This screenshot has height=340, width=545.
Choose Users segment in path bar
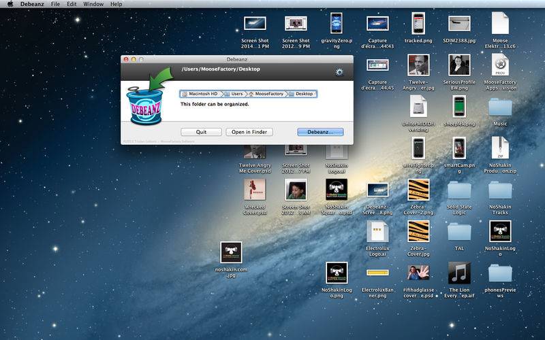234,94
